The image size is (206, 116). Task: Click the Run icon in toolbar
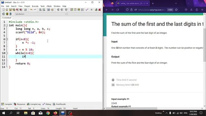point(75,10)
